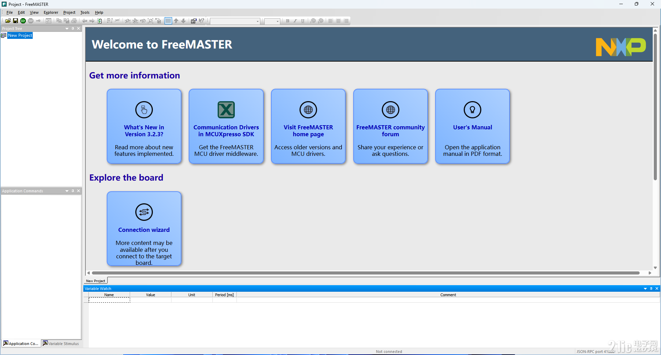Open the File menu
Image resolution: width=661 pixels, height=355 pixels.
(10, 12)
